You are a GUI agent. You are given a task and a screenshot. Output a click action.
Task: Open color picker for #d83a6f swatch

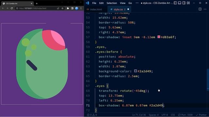(159, 37)
